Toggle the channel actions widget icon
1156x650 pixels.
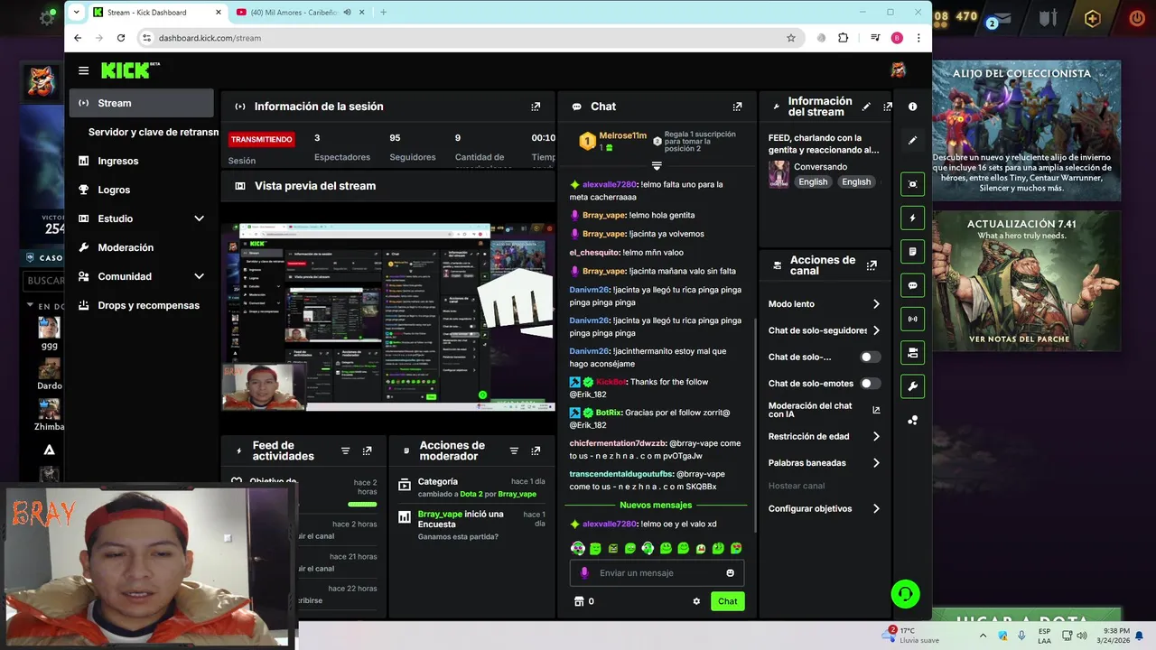[x=912, y=352]
